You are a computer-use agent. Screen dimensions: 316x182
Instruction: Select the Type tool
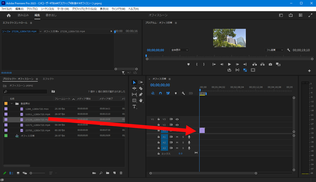[x=134, y=106]
